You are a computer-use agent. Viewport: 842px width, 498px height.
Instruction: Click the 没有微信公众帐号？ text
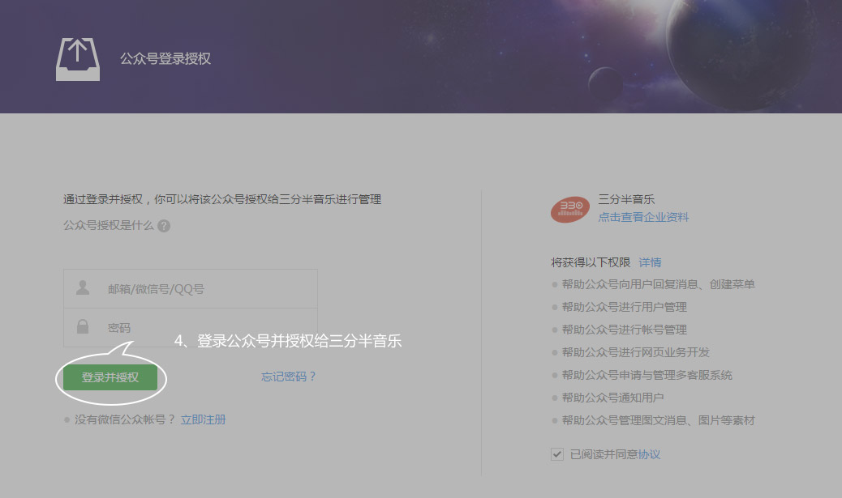click(x=125, y=419)
